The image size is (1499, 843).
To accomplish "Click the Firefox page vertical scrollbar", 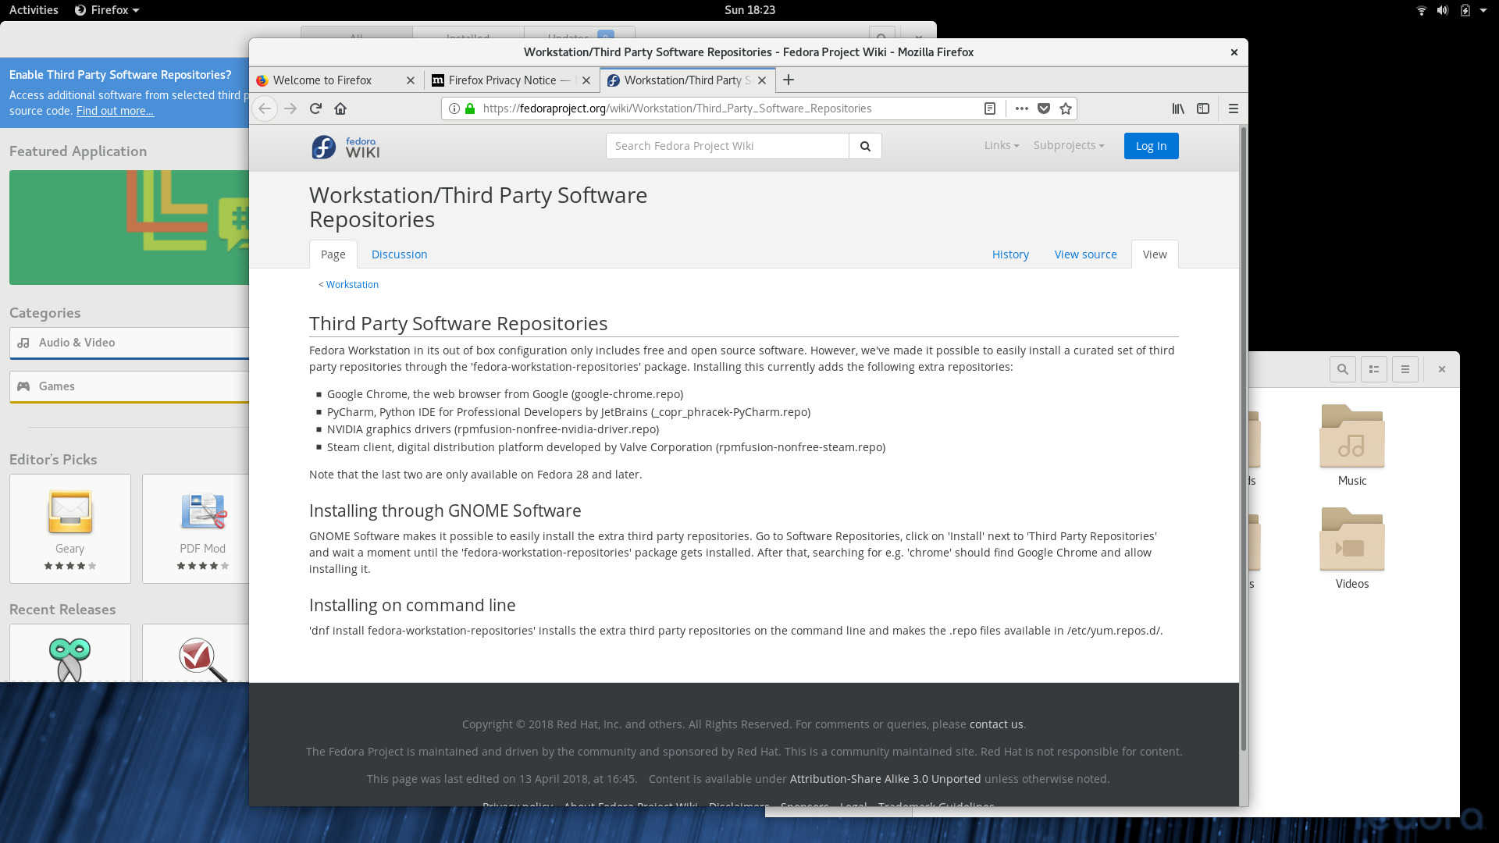I will (1243, 437).
